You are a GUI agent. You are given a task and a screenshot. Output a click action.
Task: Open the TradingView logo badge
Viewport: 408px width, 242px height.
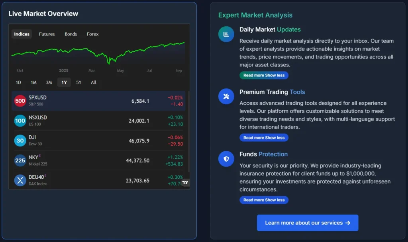[185, 183]
